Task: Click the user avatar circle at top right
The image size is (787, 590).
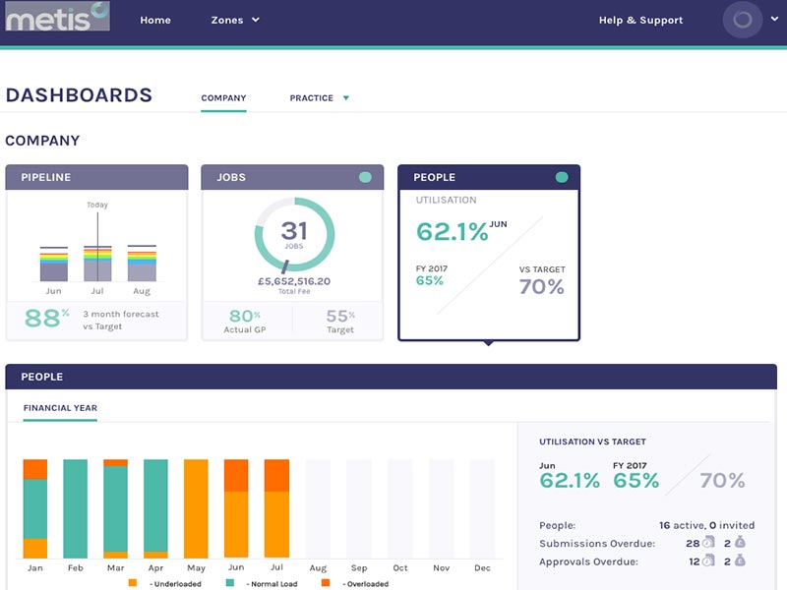Action: 743,19
